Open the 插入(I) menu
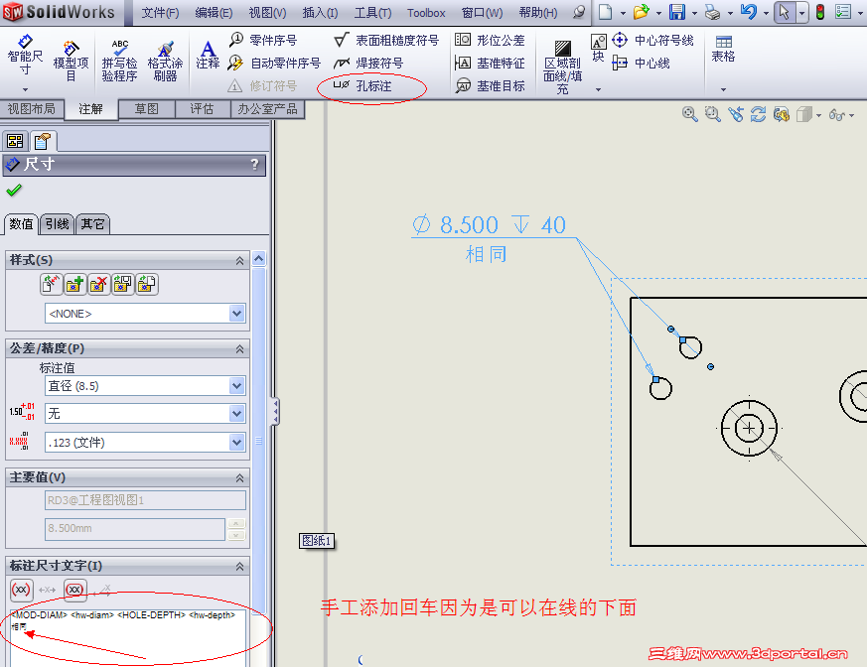The width and height of the screenshot is (867, 667). point(320,13)
